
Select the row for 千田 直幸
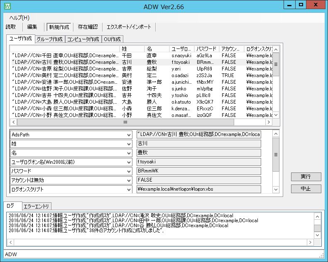click(142, 56)
